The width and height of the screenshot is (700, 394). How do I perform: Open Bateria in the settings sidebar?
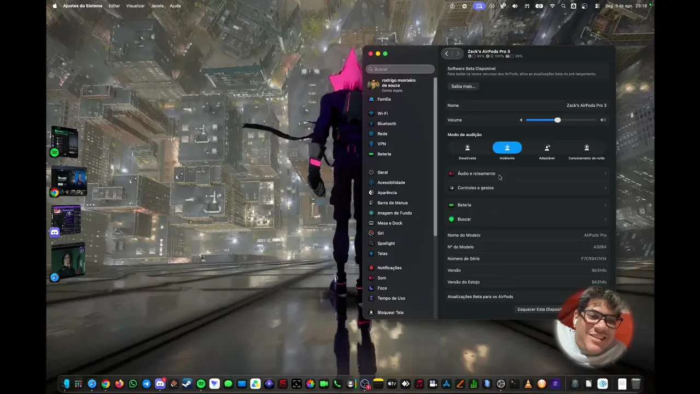(400, 154)
